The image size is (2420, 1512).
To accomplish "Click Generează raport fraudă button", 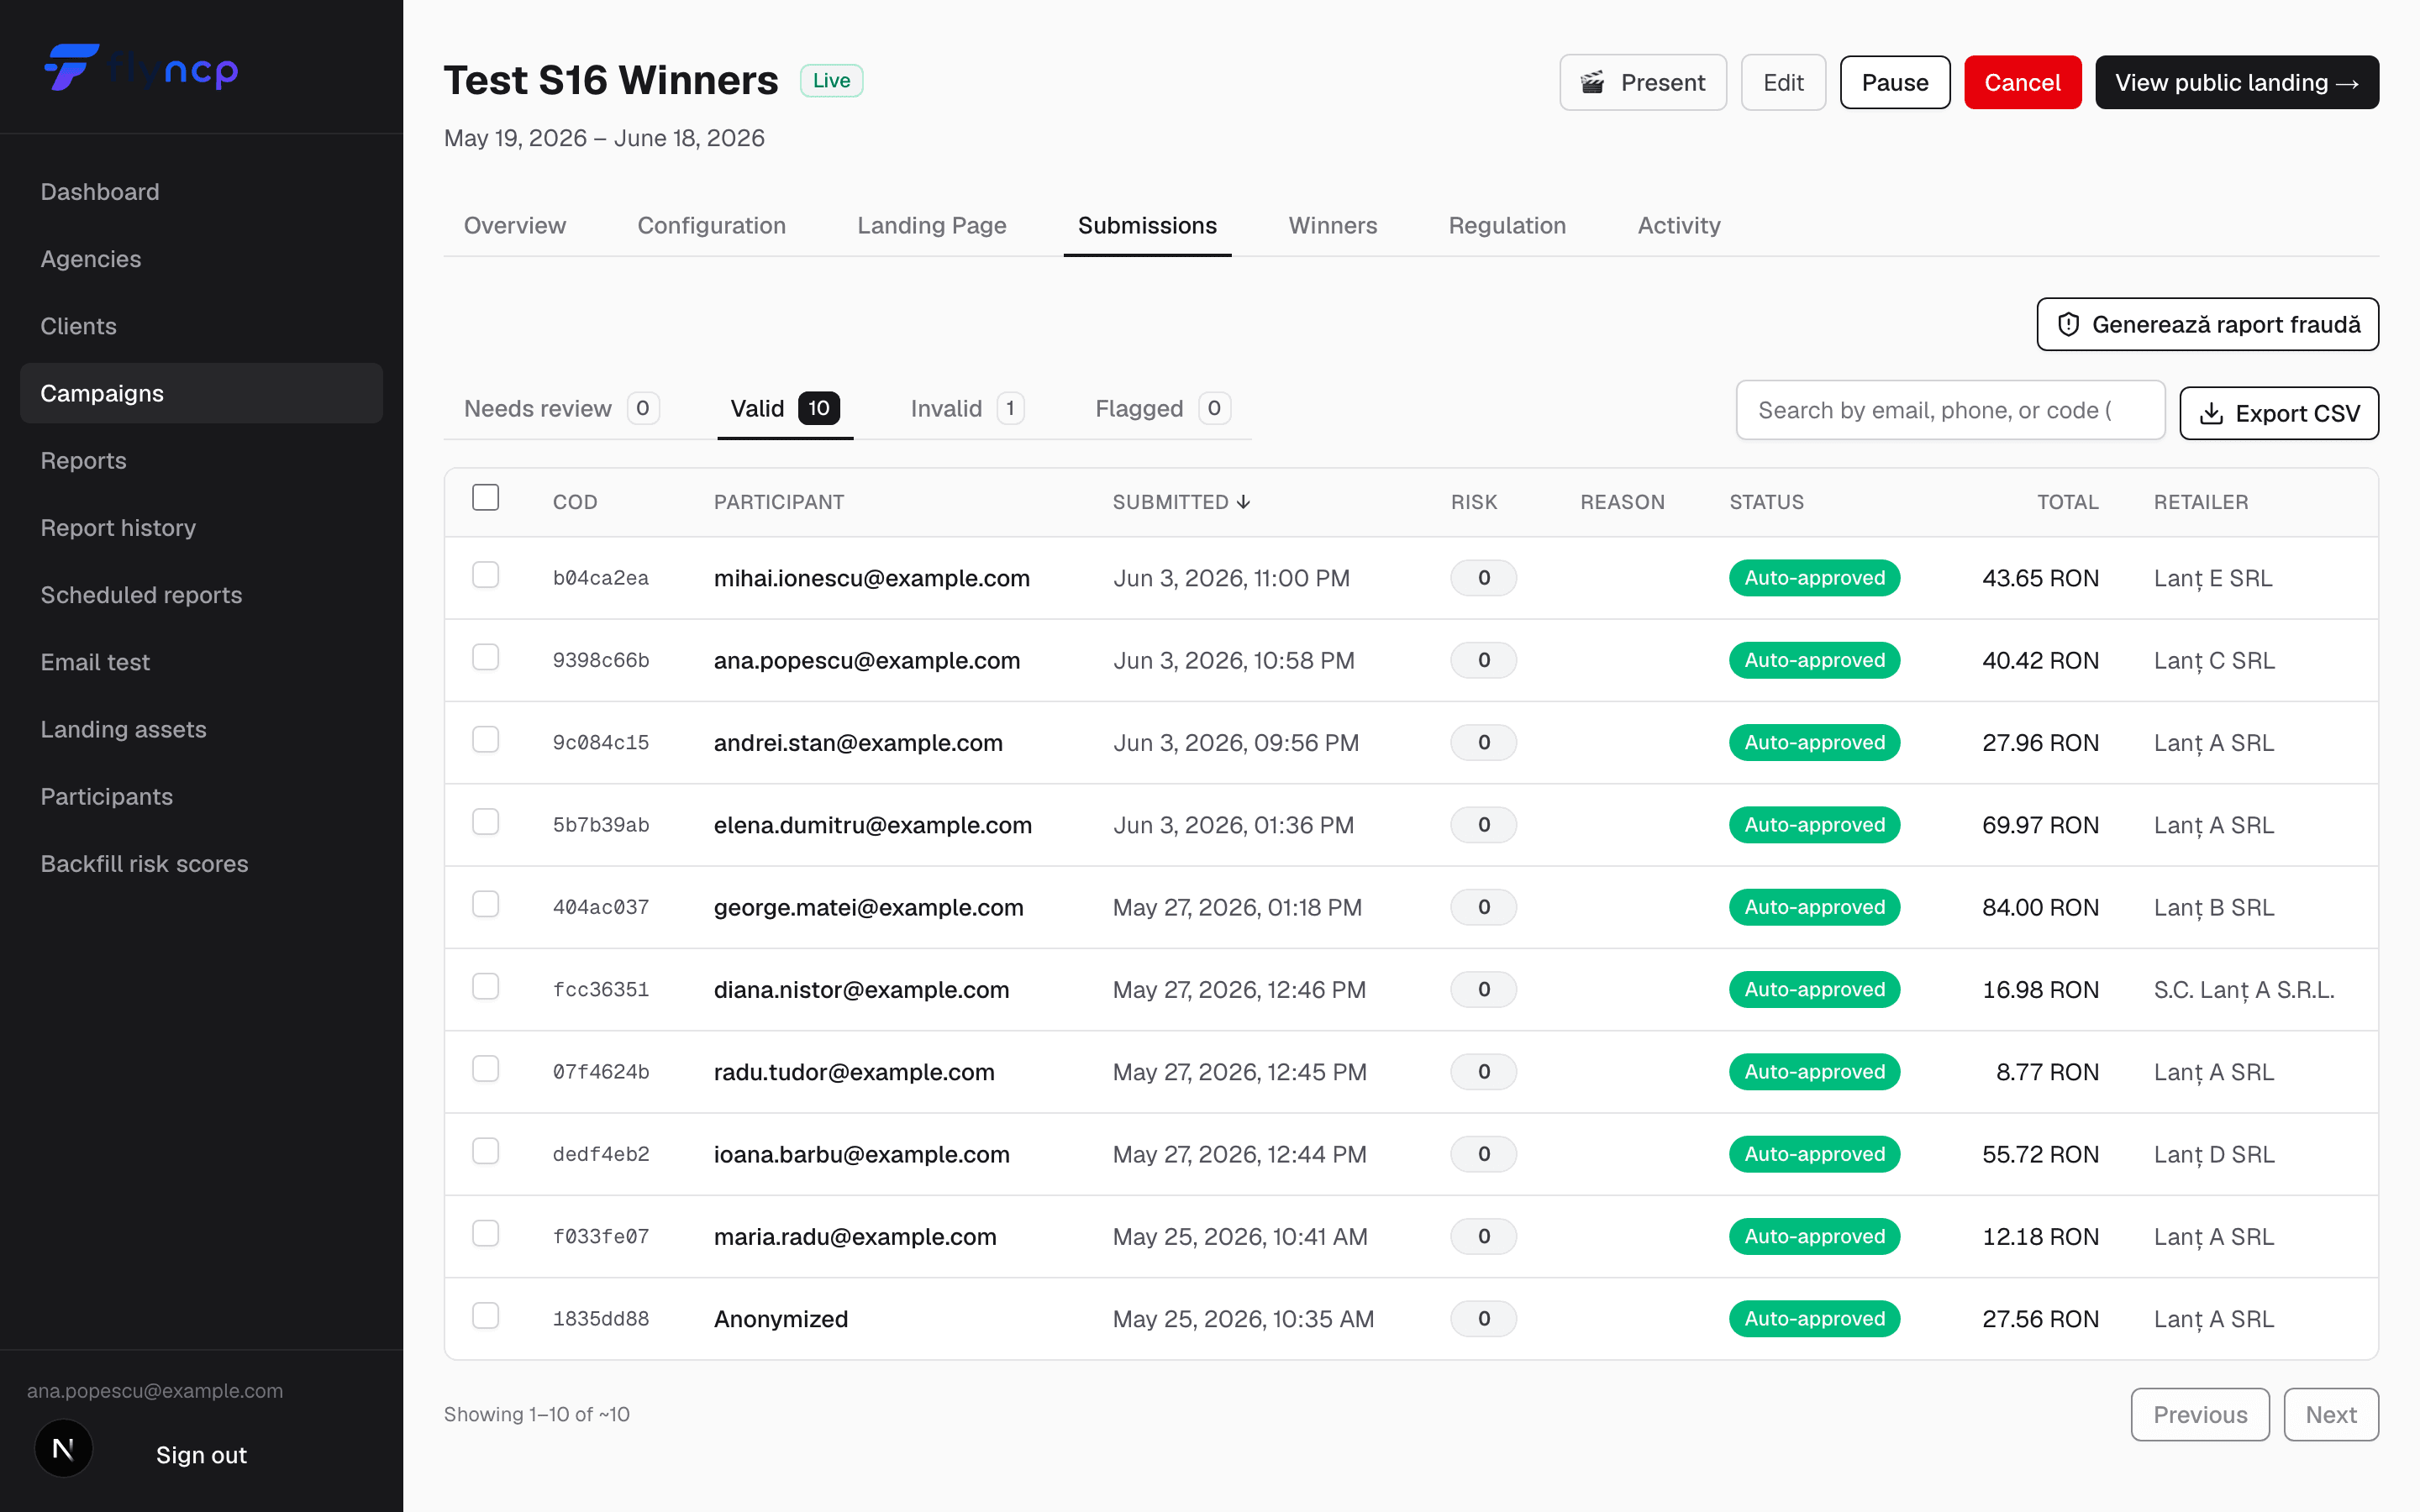I will pyautogui.click(x=2207, y=324).
